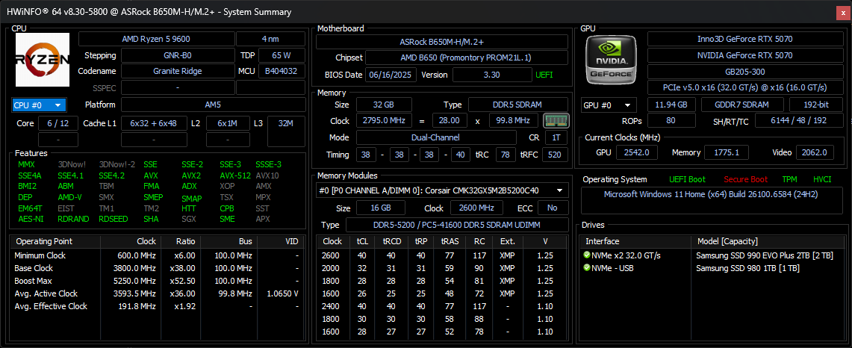The image size is (852, 348).
Task: Click the green status icon for NVMe - USB drive
Action: [587, 268]
